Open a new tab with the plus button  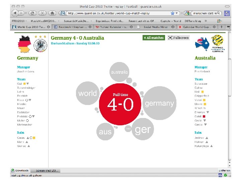pyautogui.click(x=222, y=27)
